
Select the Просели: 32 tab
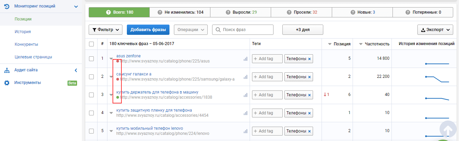pos(301,12)
